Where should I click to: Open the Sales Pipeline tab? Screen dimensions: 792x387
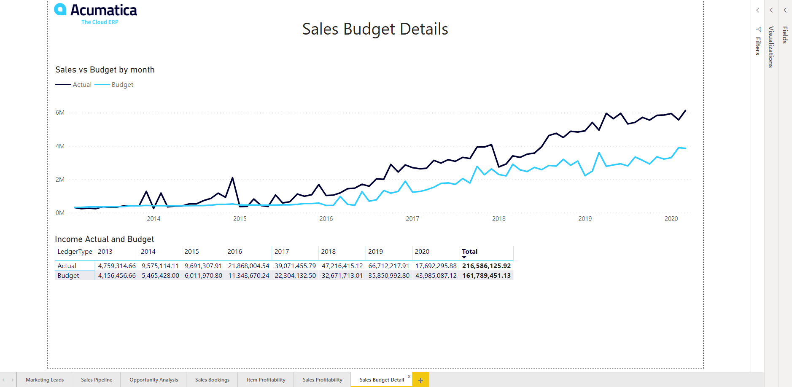97,380
